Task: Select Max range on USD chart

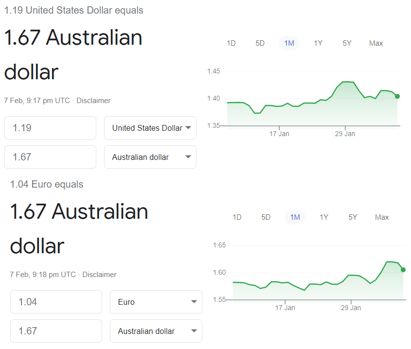Action: coord(376,43)
